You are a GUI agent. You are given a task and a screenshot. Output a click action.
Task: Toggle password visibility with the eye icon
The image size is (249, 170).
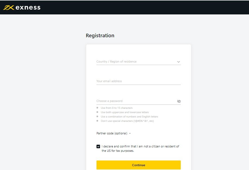tap(179, 101)
